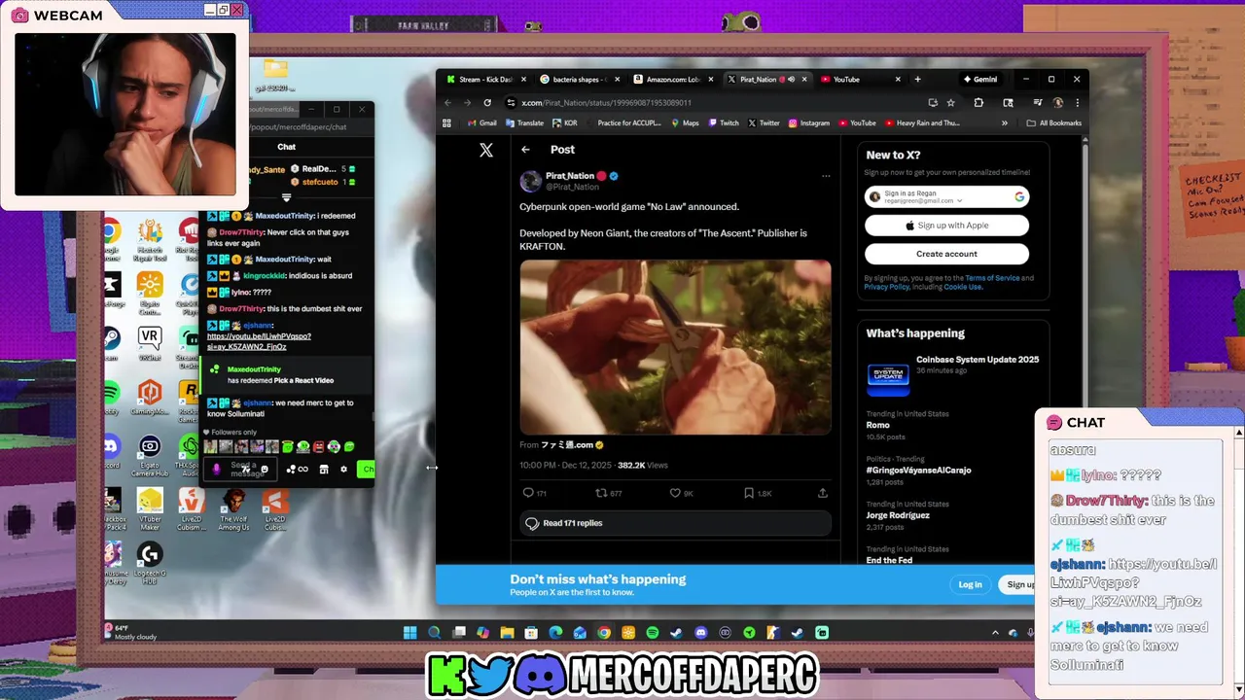This screenshot has height=700, width=1245.
Task: Open the apps grid in bookmarks bar
Action: coord(446,123)
